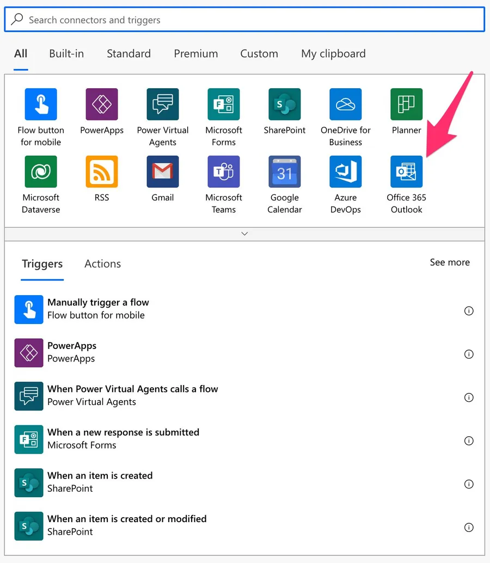The image size is (490, 563).
Task: Choose the Gmail connector icon
Action: (162, 172)
